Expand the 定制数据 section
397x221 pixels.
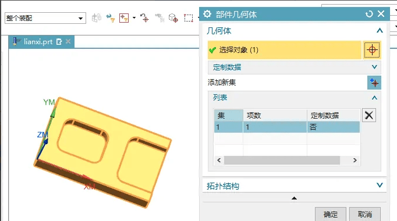(x=294, y=67)
